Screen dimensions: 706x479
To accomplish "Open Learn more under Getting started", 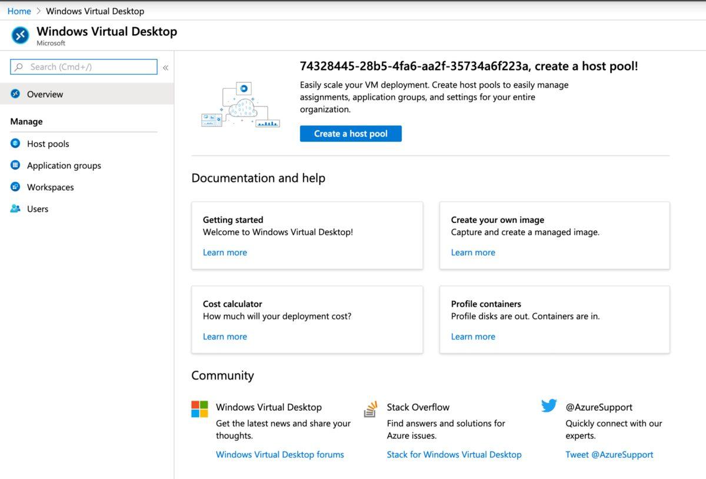I will 225,252.
